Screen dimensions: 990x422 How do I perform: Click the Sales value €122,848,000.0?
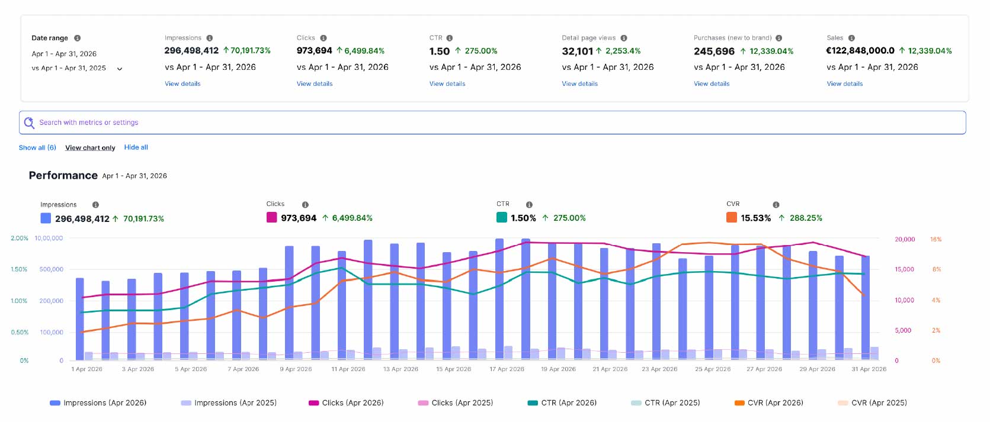[x=860, y=51]
